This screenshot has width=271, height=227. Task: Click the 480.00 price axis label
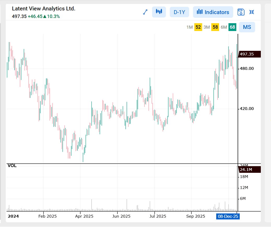247,69
